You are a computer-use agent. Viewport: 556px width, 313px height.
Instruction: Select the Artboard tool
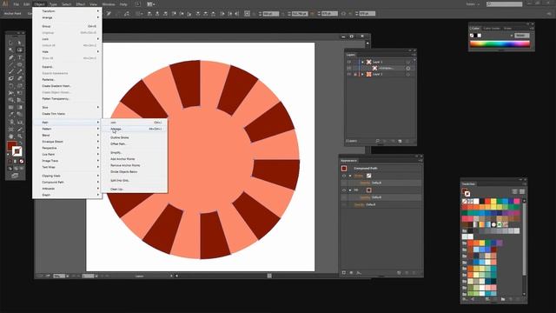tap(11, 130)
